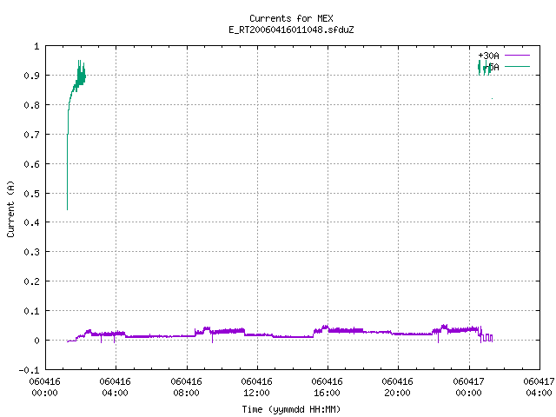Click the x-axis tick label "060416 08:00"
The height and width of the screenshot is (417, 556).
click(x=186, y=387)
